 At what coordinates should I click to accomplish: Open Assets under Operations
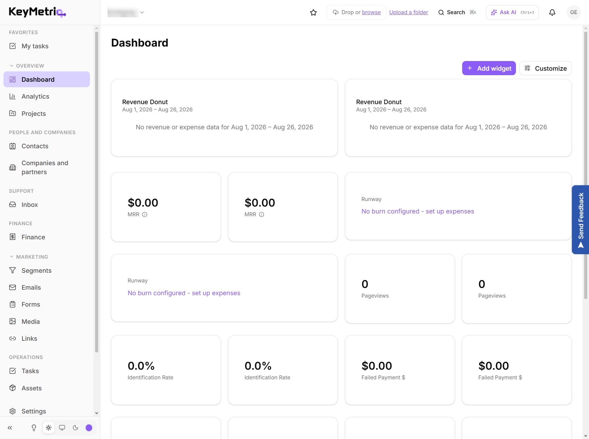(47, 388)
